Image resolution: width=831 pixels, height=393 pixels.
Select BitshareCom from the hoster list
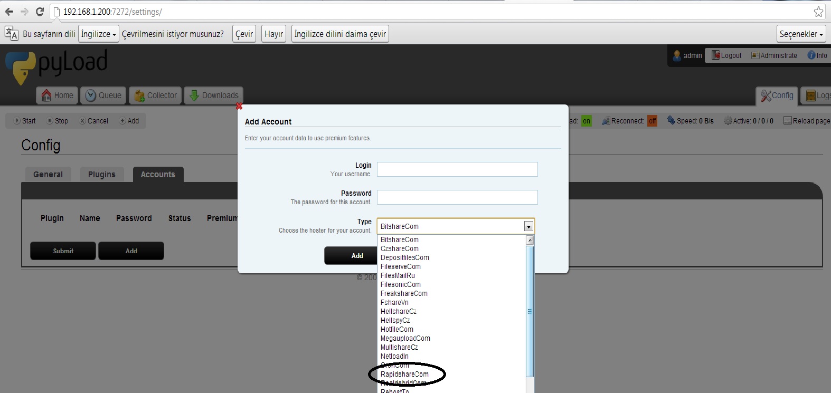(x=452, y=239)
